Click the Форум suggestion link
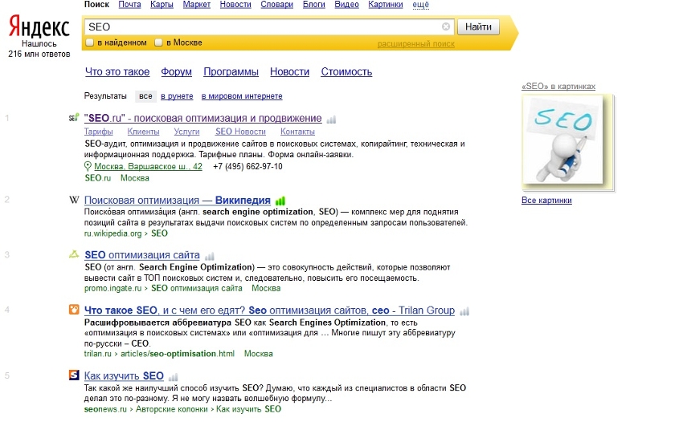The height and width of the screenshot is (422, 679). [176, 71]
